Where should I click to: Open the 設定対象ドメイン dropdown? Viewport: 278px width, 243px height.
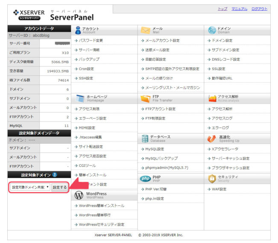30,187
